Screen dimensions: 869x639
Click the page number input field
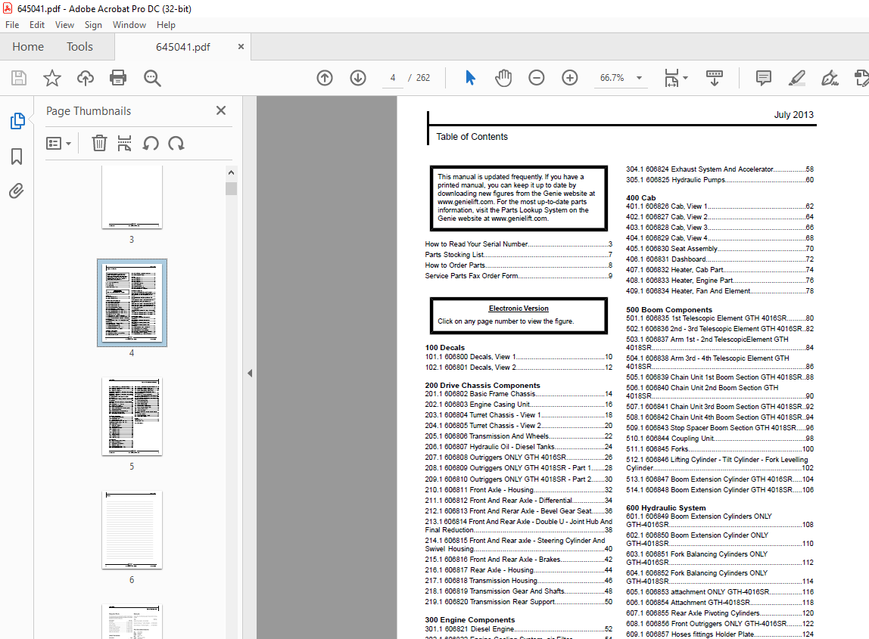point(393,78)
